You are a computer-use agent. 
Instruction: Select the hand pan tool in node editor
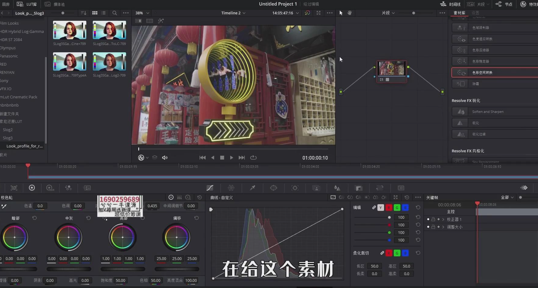350,13
